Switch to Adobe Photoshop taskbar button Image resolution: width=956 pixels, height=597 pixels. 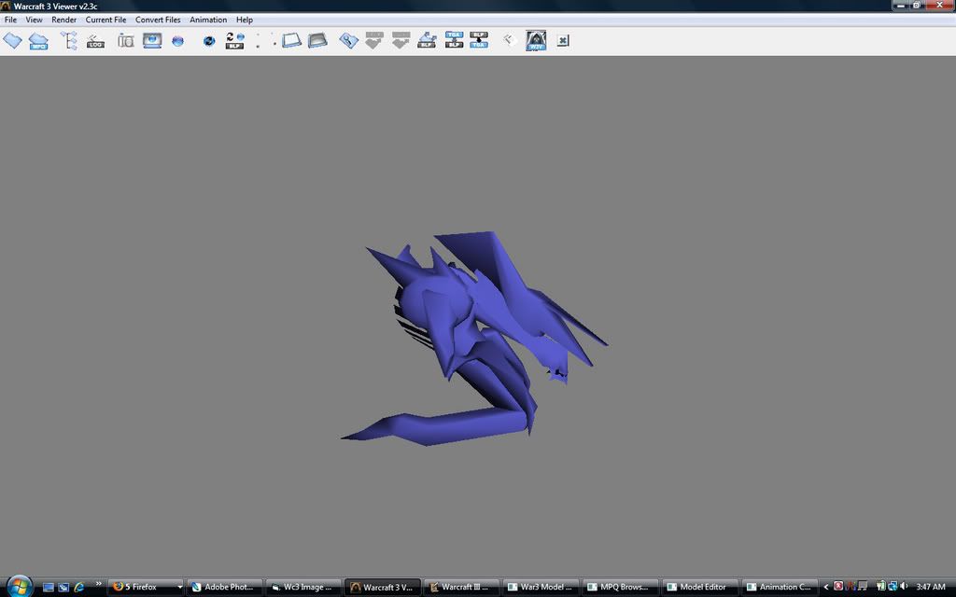[224, 588]
